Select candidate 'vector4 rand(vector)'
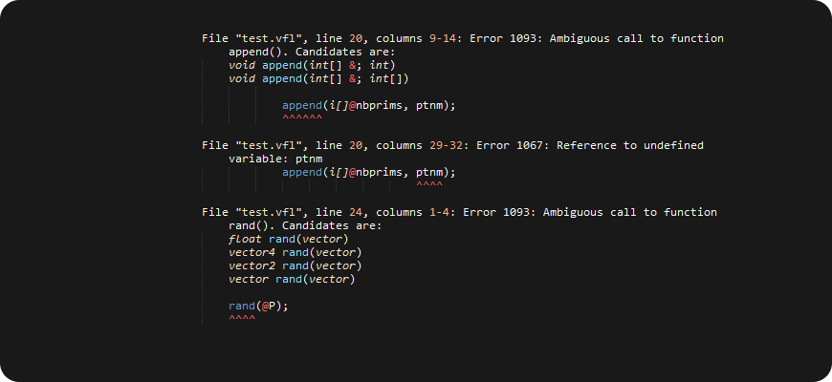This screenshot has width=832, height=382. 295,252
